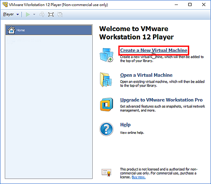Screen dimensions: 211x184
Task: Select Home in the library list
Action: pos(49,30)
